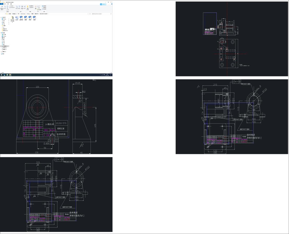Click the Explorer search box
Screen dimensions: 289x234
pos(102,14)
